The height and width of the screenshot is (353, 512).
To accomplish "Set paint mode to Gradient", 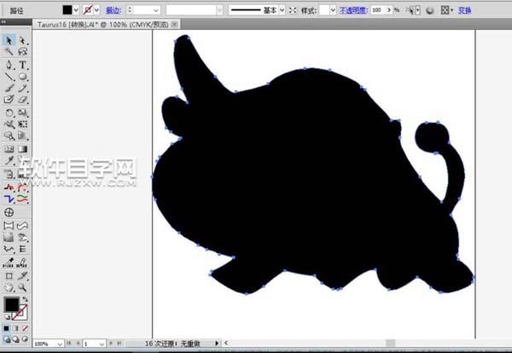I will pos(15,328).
